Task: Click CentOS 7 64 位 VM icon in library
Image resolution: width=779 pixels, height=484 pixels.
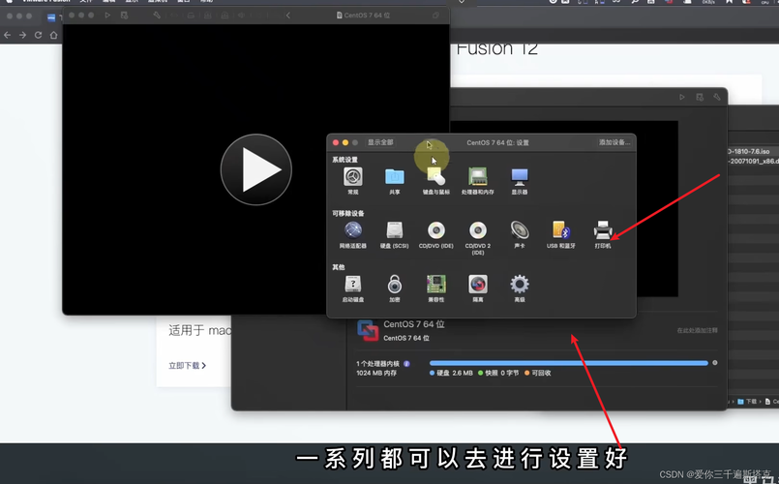Action: coord(368,330)
